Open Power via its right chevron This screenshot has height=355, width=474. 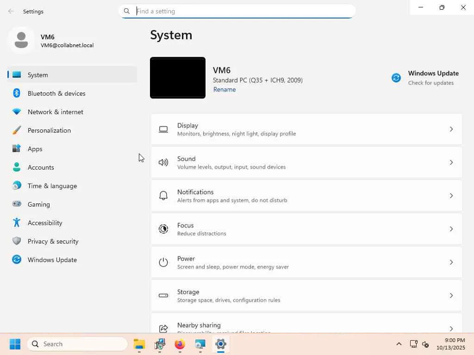point(451,262)
